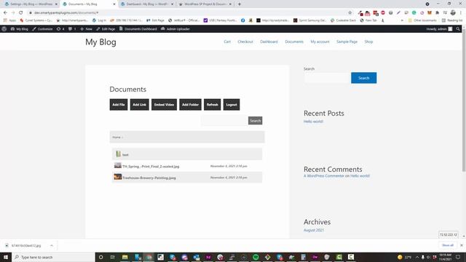Click the browser address bar
The width and height of the screenshot is (466, 262).
[x=187, y=13]
